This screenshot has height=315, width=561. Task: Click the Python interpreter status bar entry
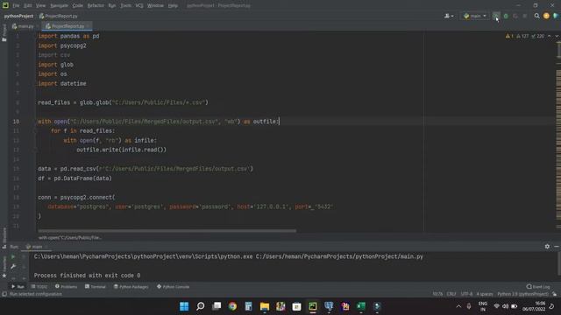click(522, 294)
